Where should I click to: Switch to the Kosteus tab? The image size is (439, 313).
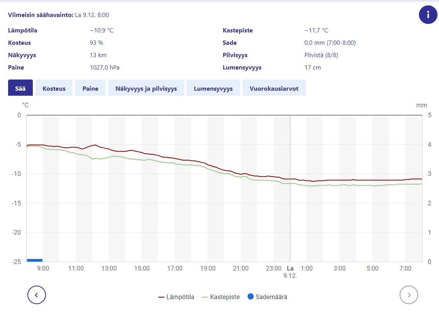click(x=54, y=88)
